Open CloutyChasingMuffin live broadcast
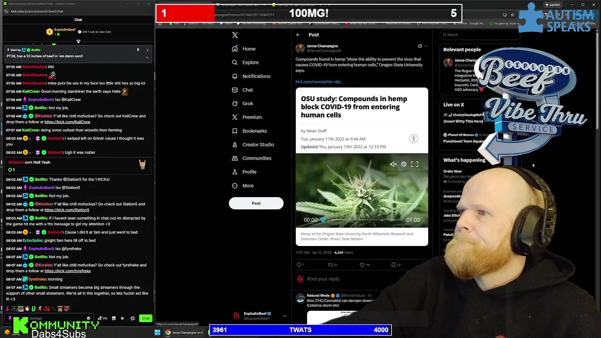Image resolution: width=601 pixels, height=338 pixels. [x=463, y=118]
